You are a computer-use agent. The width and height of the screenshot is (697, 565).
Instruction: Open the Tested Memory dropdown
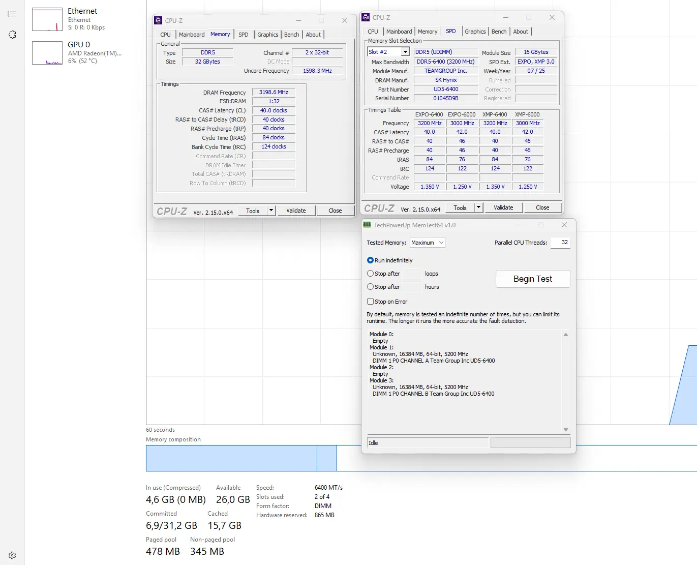[x=427, y=243]
